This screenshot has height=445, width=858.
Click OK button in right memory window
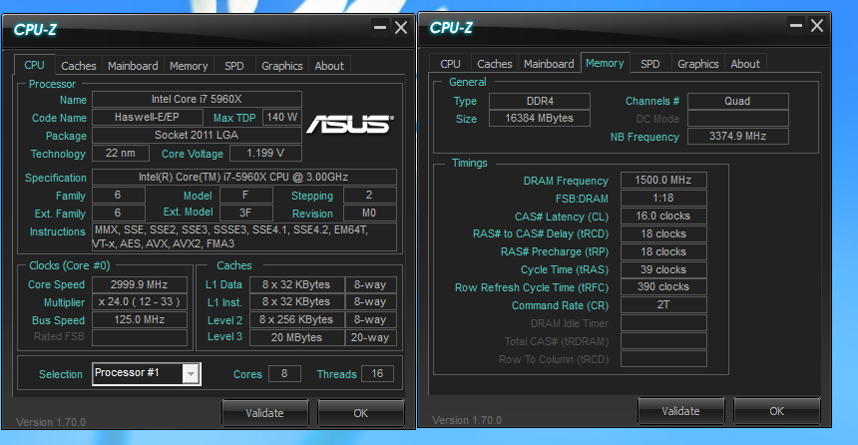coord(776,410)
